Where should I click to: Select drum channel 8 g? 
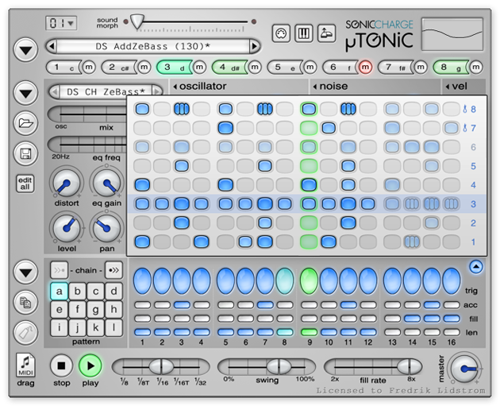(451, 67)
